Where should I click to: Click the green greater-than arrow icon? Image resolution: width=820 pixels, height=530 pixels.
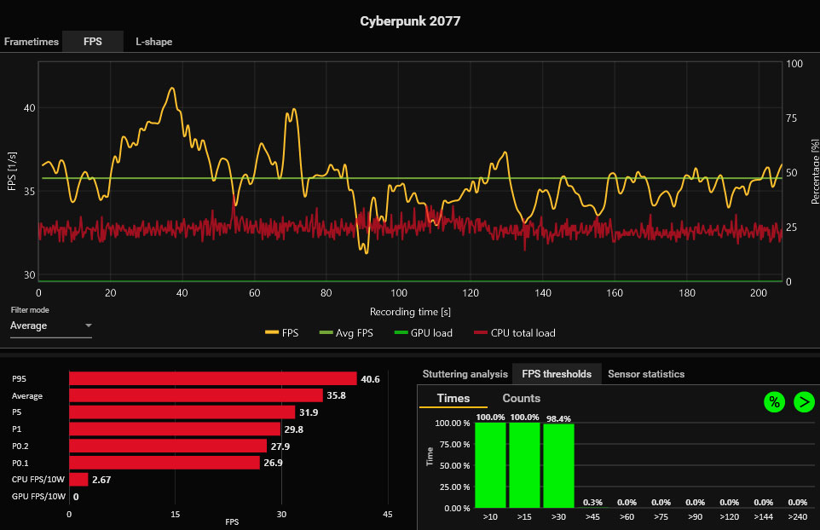804,402
